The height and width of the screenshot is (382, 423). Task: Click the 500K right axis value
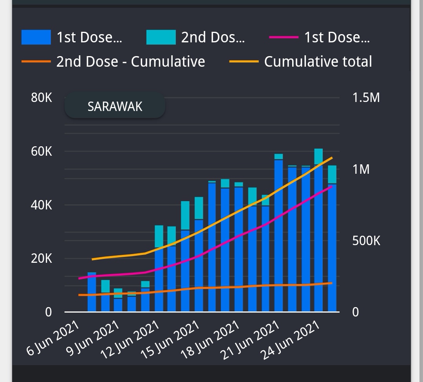point(366,240)
